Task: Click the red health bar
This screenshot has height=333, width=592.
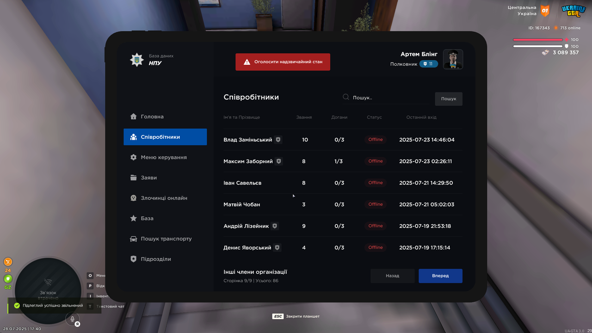Action: click(538, 40)
